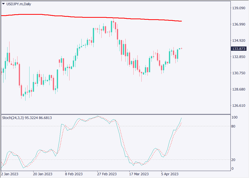
Task: Select the 17 Mar 2023 date label
Action: [139, 174]
